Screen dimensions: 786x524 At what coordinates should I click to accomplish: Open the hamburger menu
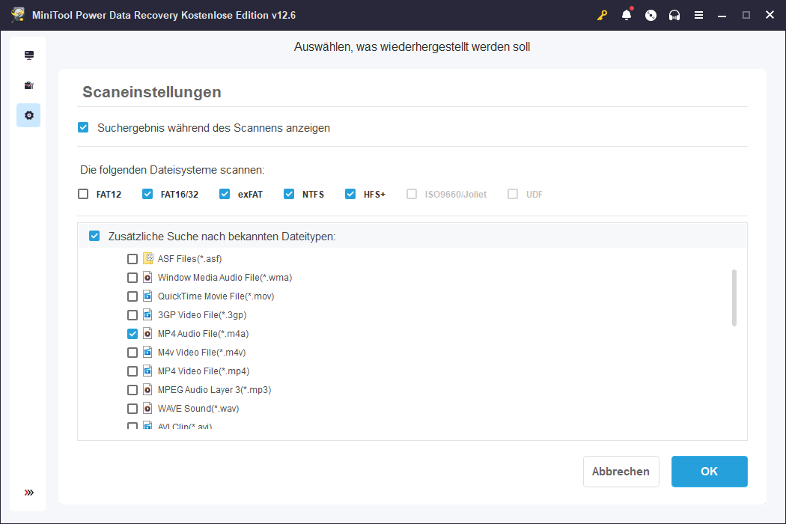click(698, 15)
